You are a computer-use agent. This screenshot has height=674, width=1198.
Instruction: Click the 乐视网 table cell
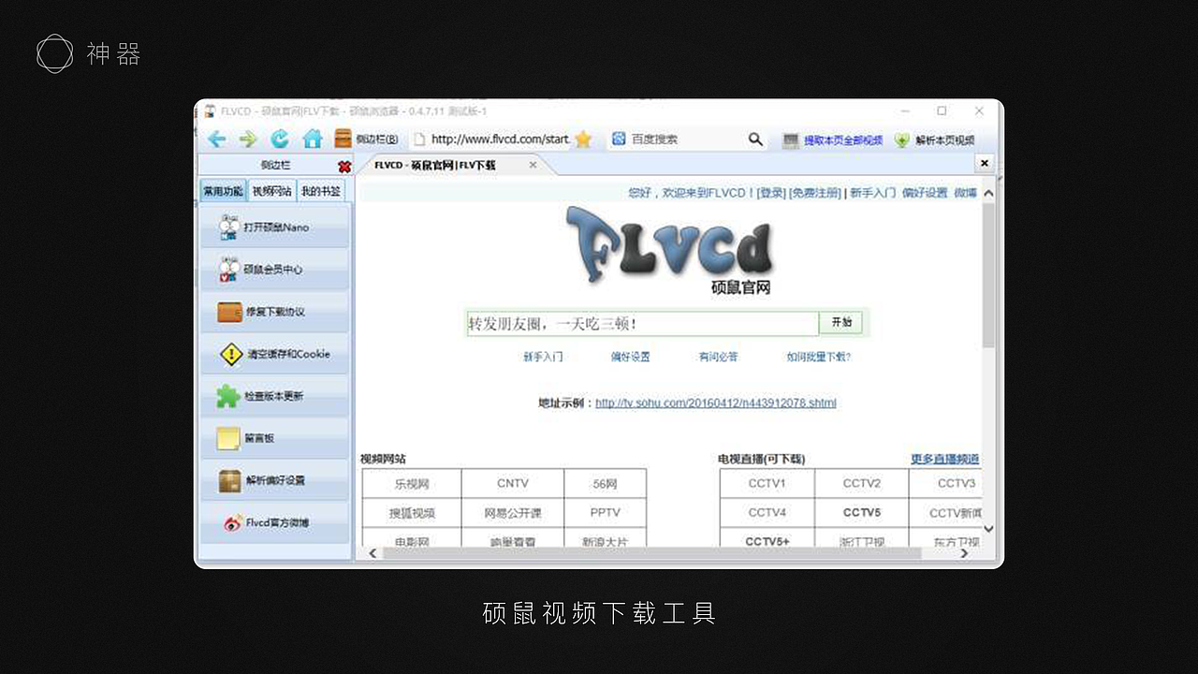click(x=412, y=484)
